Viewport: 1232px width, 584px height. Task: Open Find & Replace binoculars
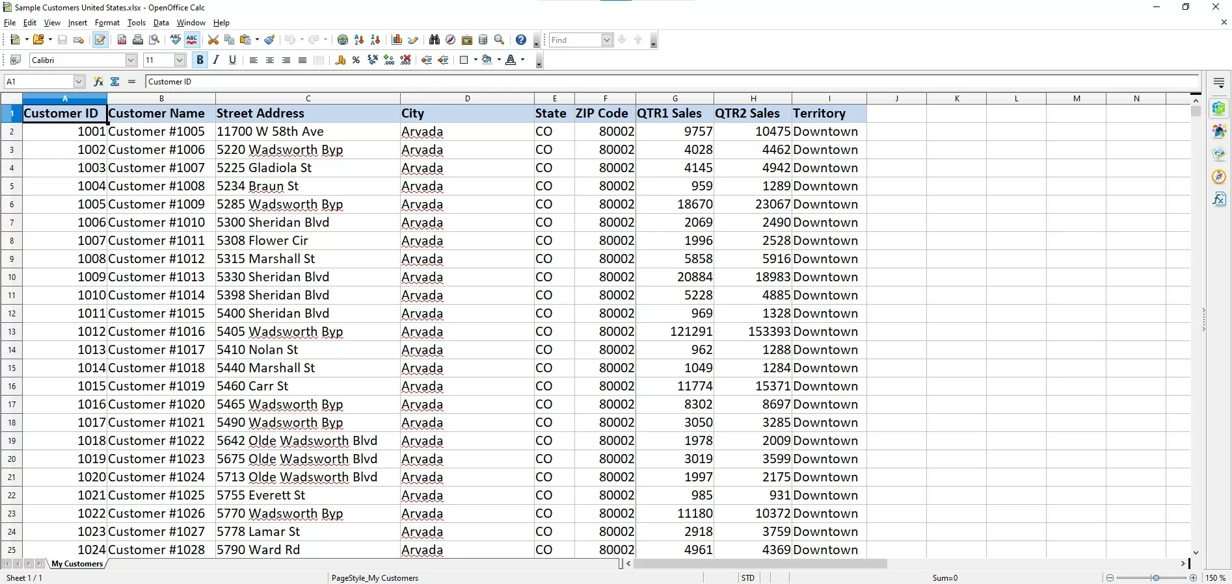(435, 40)
